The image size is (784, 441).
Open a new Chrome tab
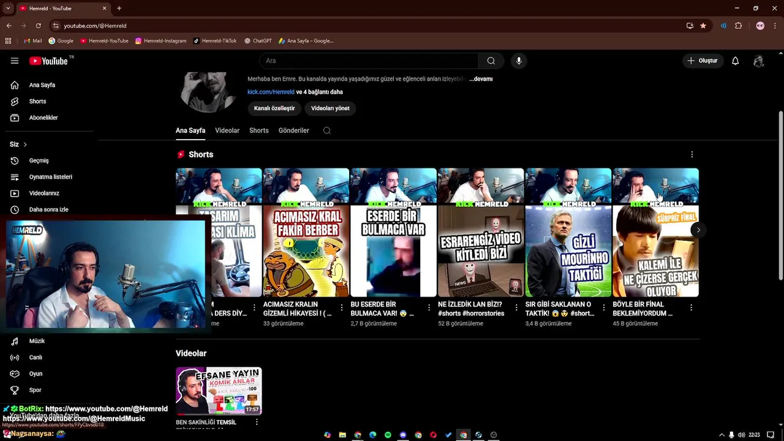119,9
